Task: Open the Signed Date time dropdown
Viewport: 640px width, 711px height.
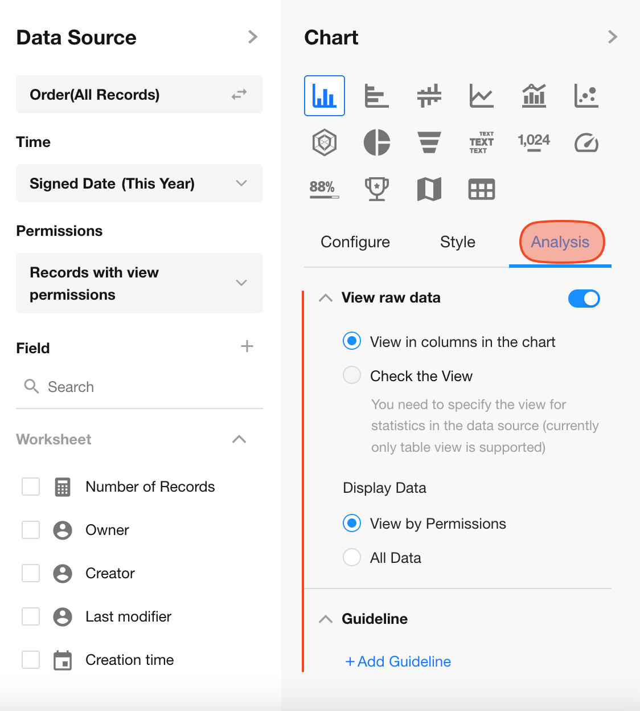Action: (139, 183)
